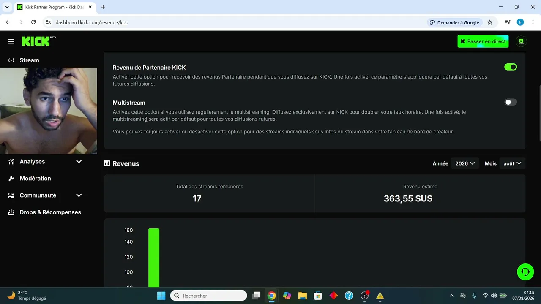Click the yellow warning triangle taskbar icon
Image resolution: width=541 pixels, height=304 pixels.
point(380,296)
